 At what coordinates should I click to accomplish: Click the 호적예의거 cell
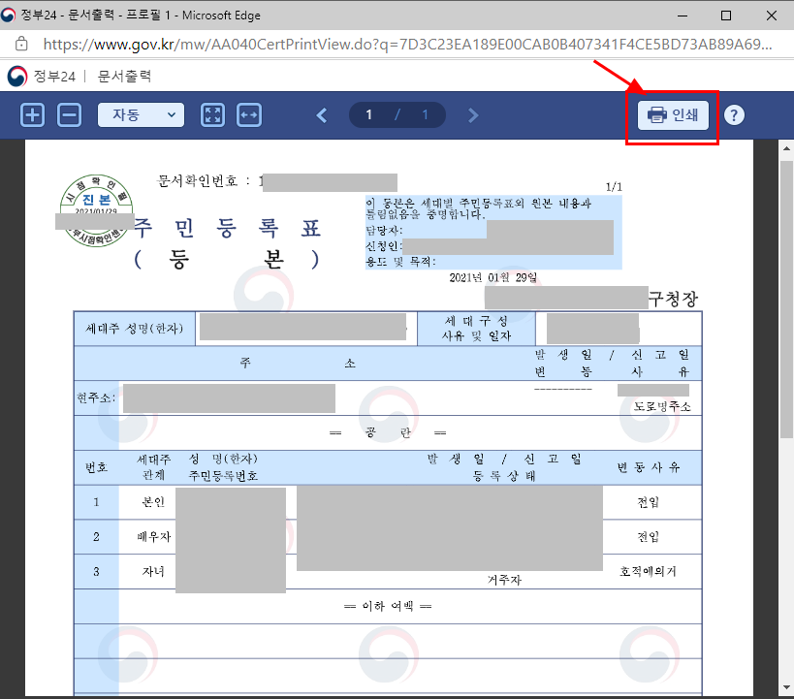[649, 571]
